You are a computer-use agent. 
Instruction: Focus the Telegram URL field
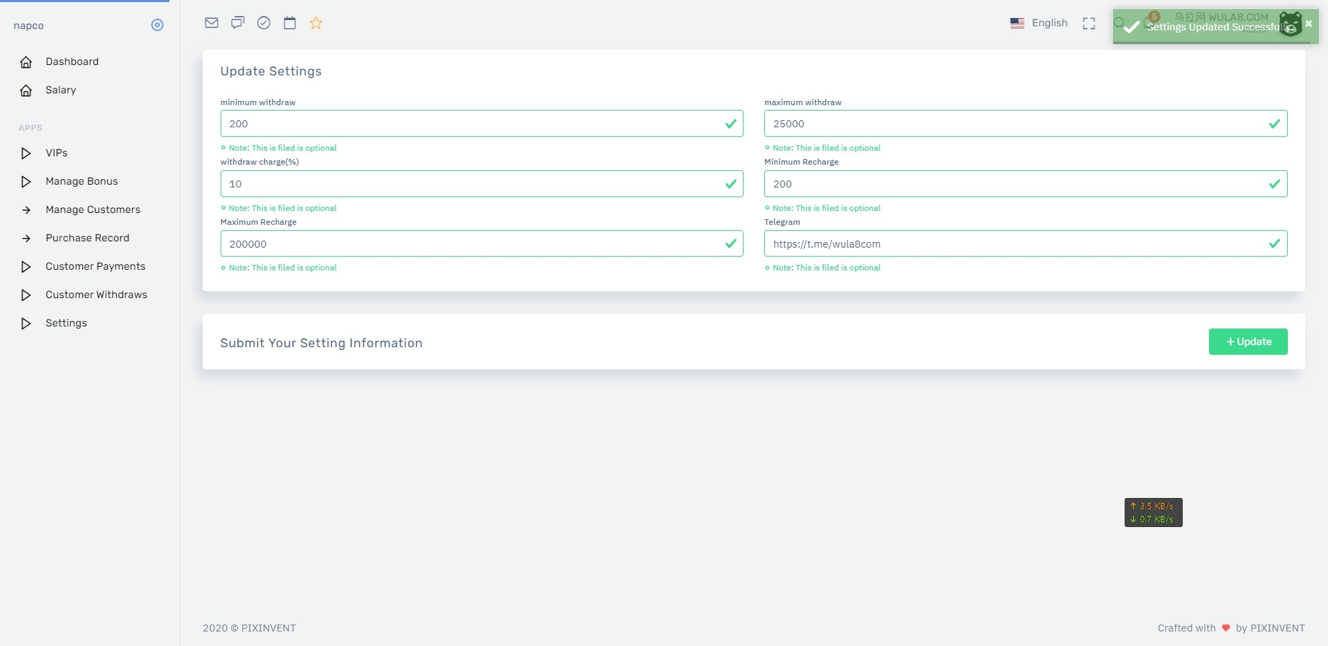[1017, 244]
